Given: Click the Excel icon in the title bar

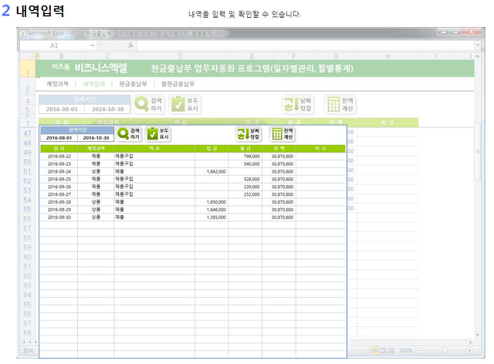Looking at the screenshot, I should pyautogui.click(x=23, y=33).
